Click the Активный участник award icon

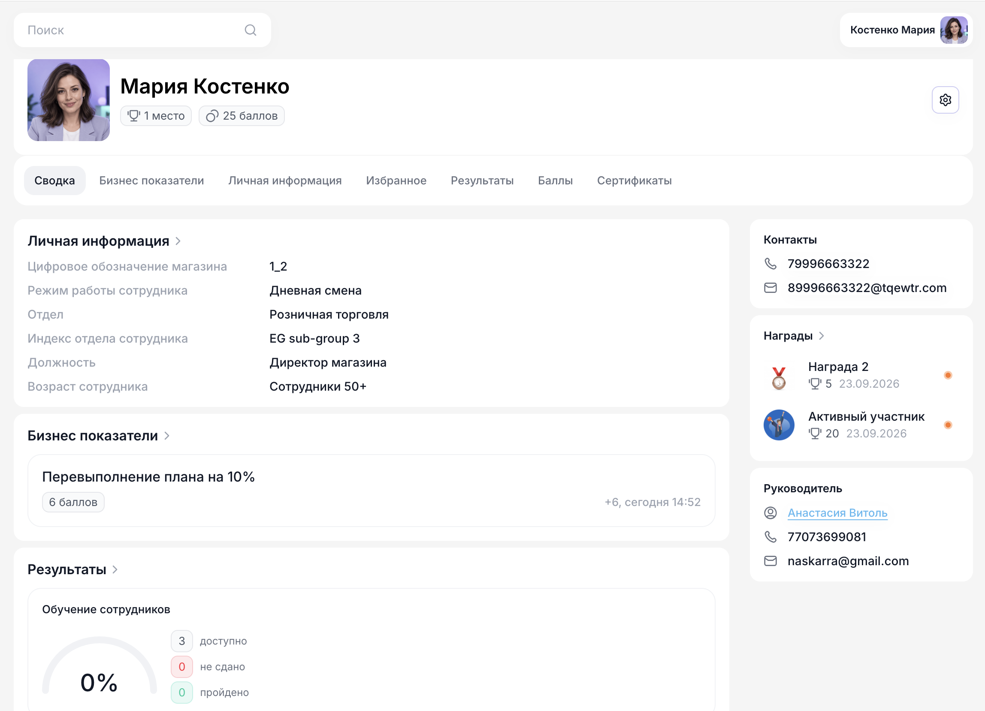click(779, 425)
